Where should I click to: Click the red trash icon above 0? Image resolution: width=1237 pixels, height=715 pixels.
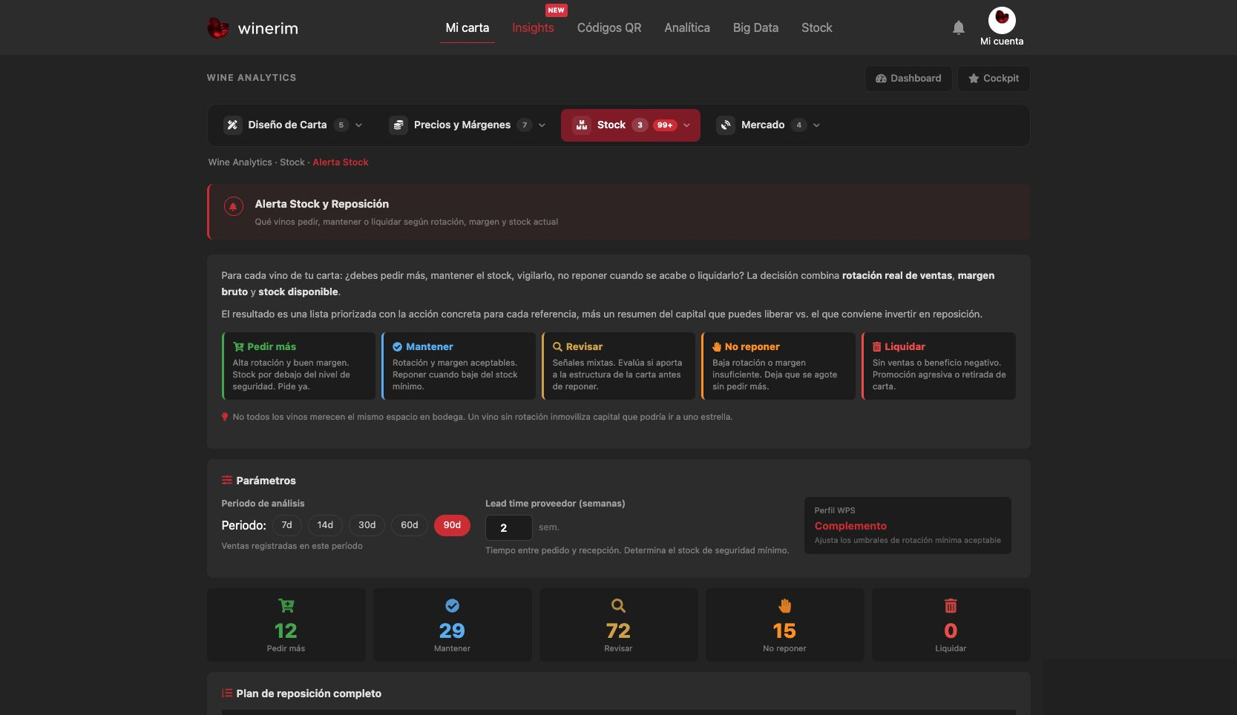pyautogui.click(x=951, y=606)
